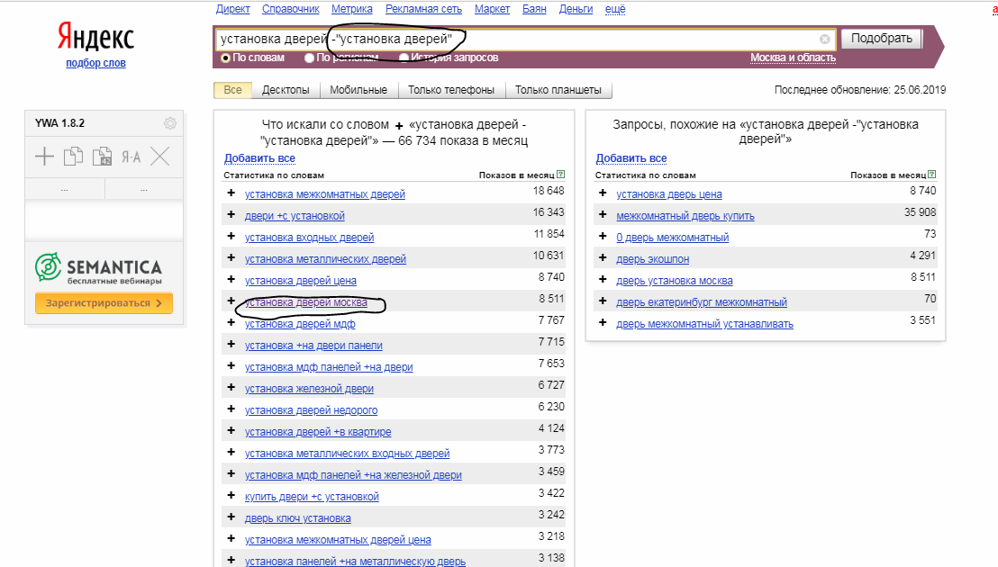998x567 pixels.
Task: Add phrase 'установка дверей +в квартире' with plus
Action: (x=231, y=430)
